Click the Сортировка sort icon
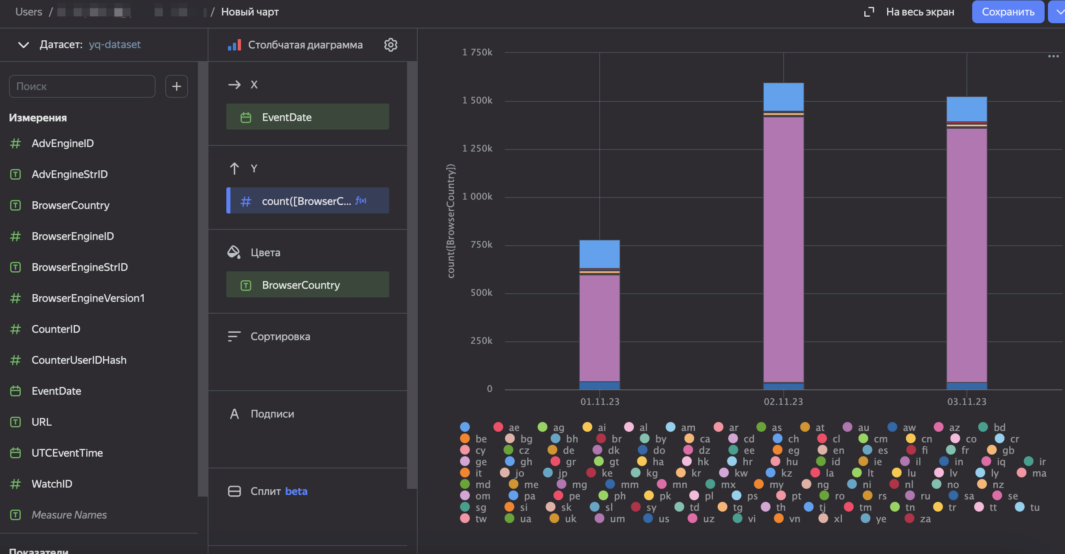This screenshot has height=554, width=1065. (x=234, y=336)
